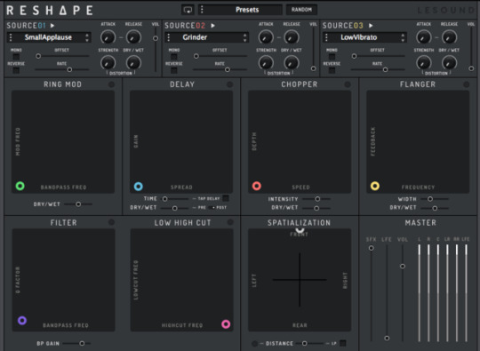Image resolution: width=480 pixels, height=351 pixels.
Task: Click the Master SFX fader handle
Action: click(x=371, y=248)
